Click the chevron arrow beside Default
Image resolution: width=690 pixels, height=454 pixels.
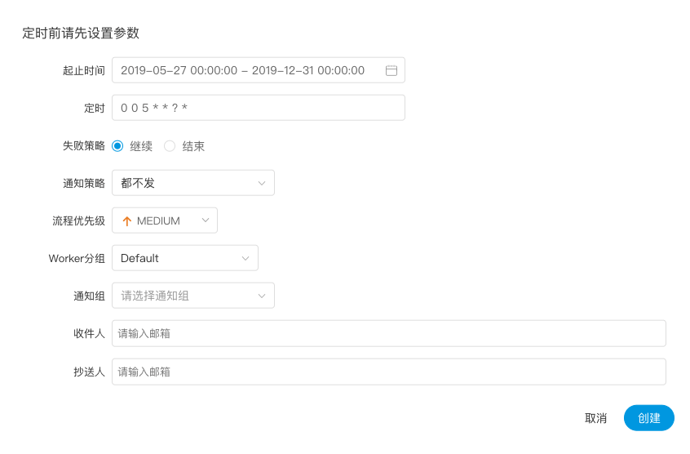coord(245,259)
